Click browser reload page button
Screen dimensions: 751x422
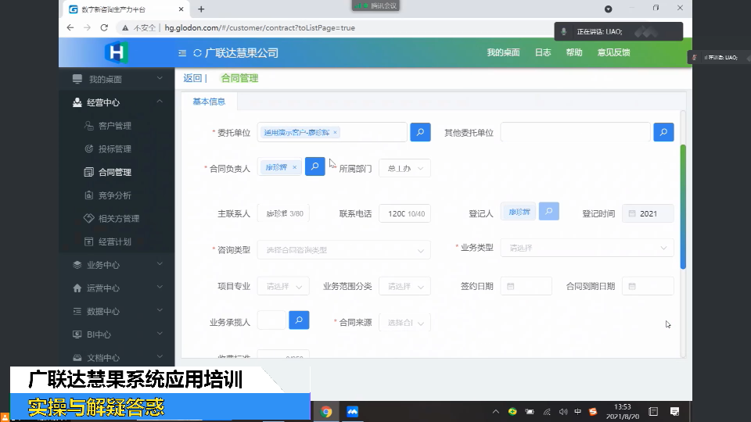tap(104, 27)
